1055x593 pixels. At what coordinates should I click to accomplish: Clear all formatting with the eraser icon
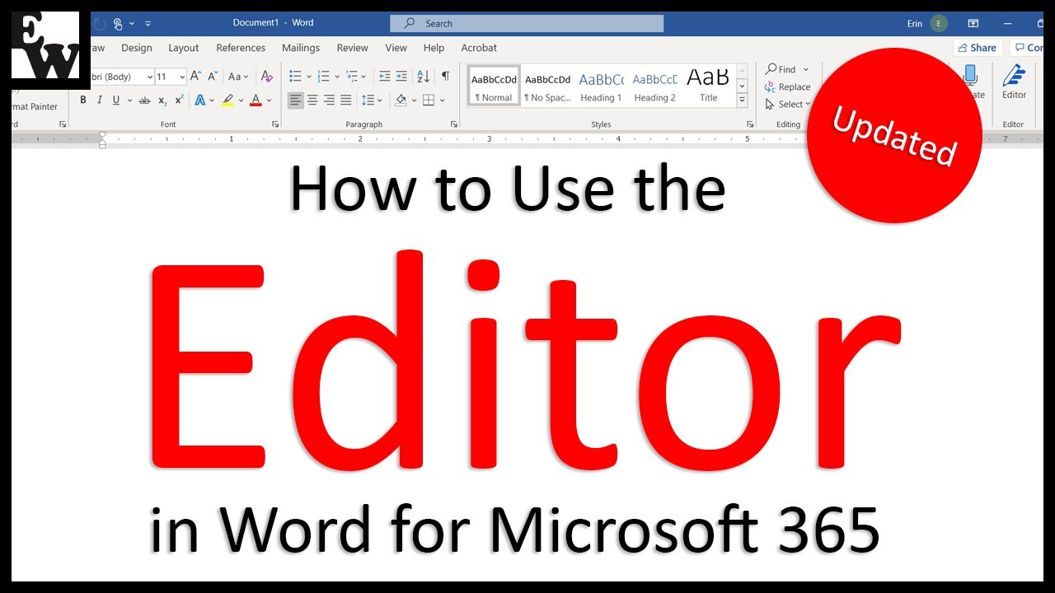click(266, 76)
